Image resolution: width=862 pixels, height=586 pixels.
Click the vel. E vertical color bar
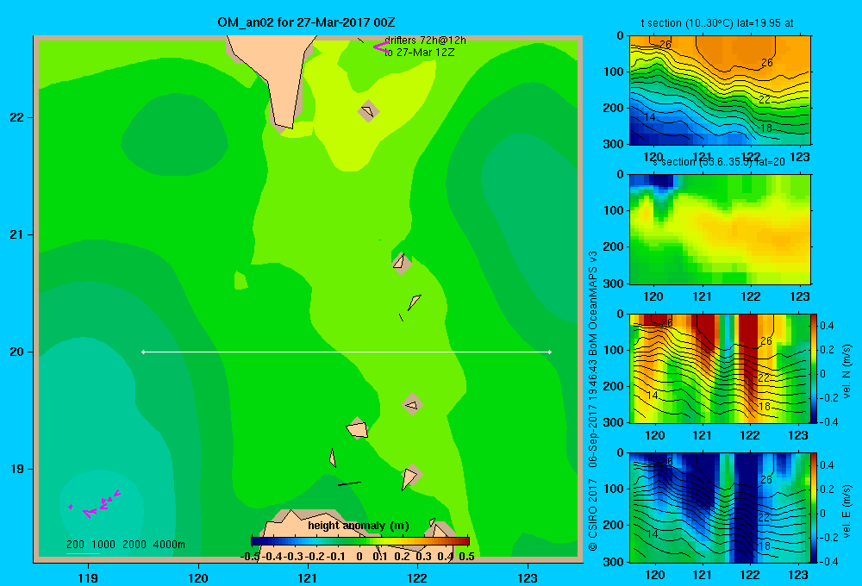(815, 508)
